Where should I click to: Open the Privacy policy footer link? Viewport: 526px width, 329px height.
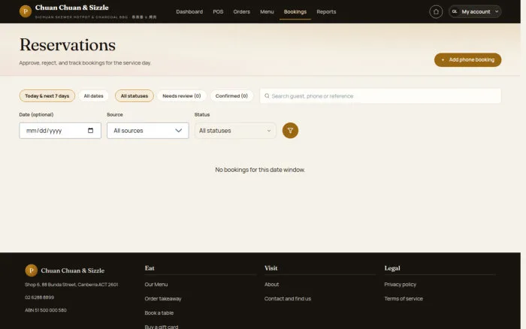pyautogui.click(x=401, y=285)
